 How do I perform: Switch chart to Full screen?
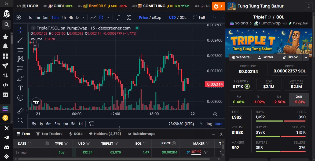click(199, 18)
